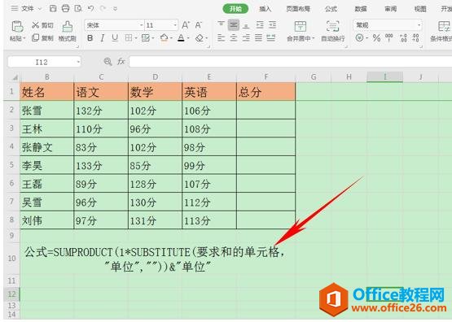Switch to the 公式 (Formulas) tab
This screenshot has height=322, width=452.
331,9
